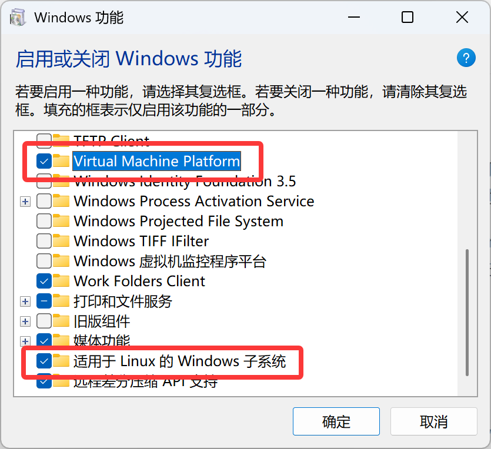Click the folder icon beside 媒体功能
491x449 pixels.
pyautogui.click(x=60, y=341)
